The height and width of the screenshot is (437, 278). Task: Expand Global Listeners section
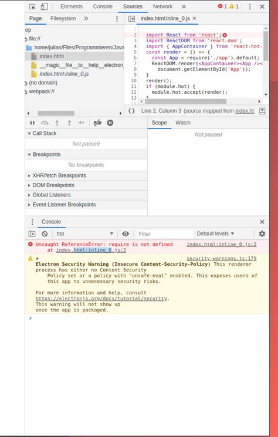pyautogui.click(x=86, y=195)
